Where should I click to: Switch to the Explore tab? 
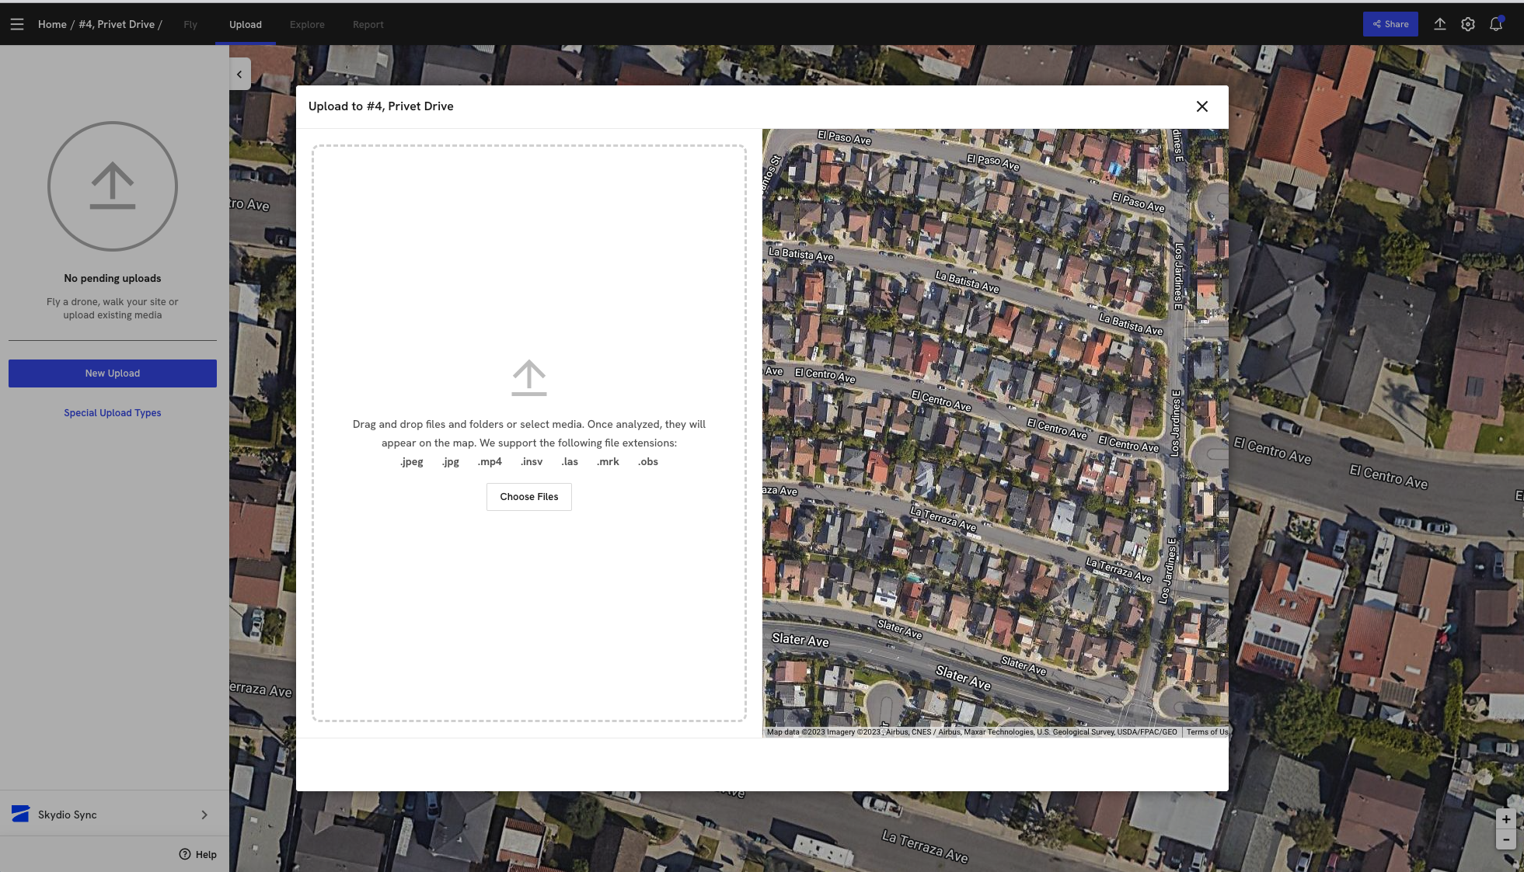pos(307,24)
